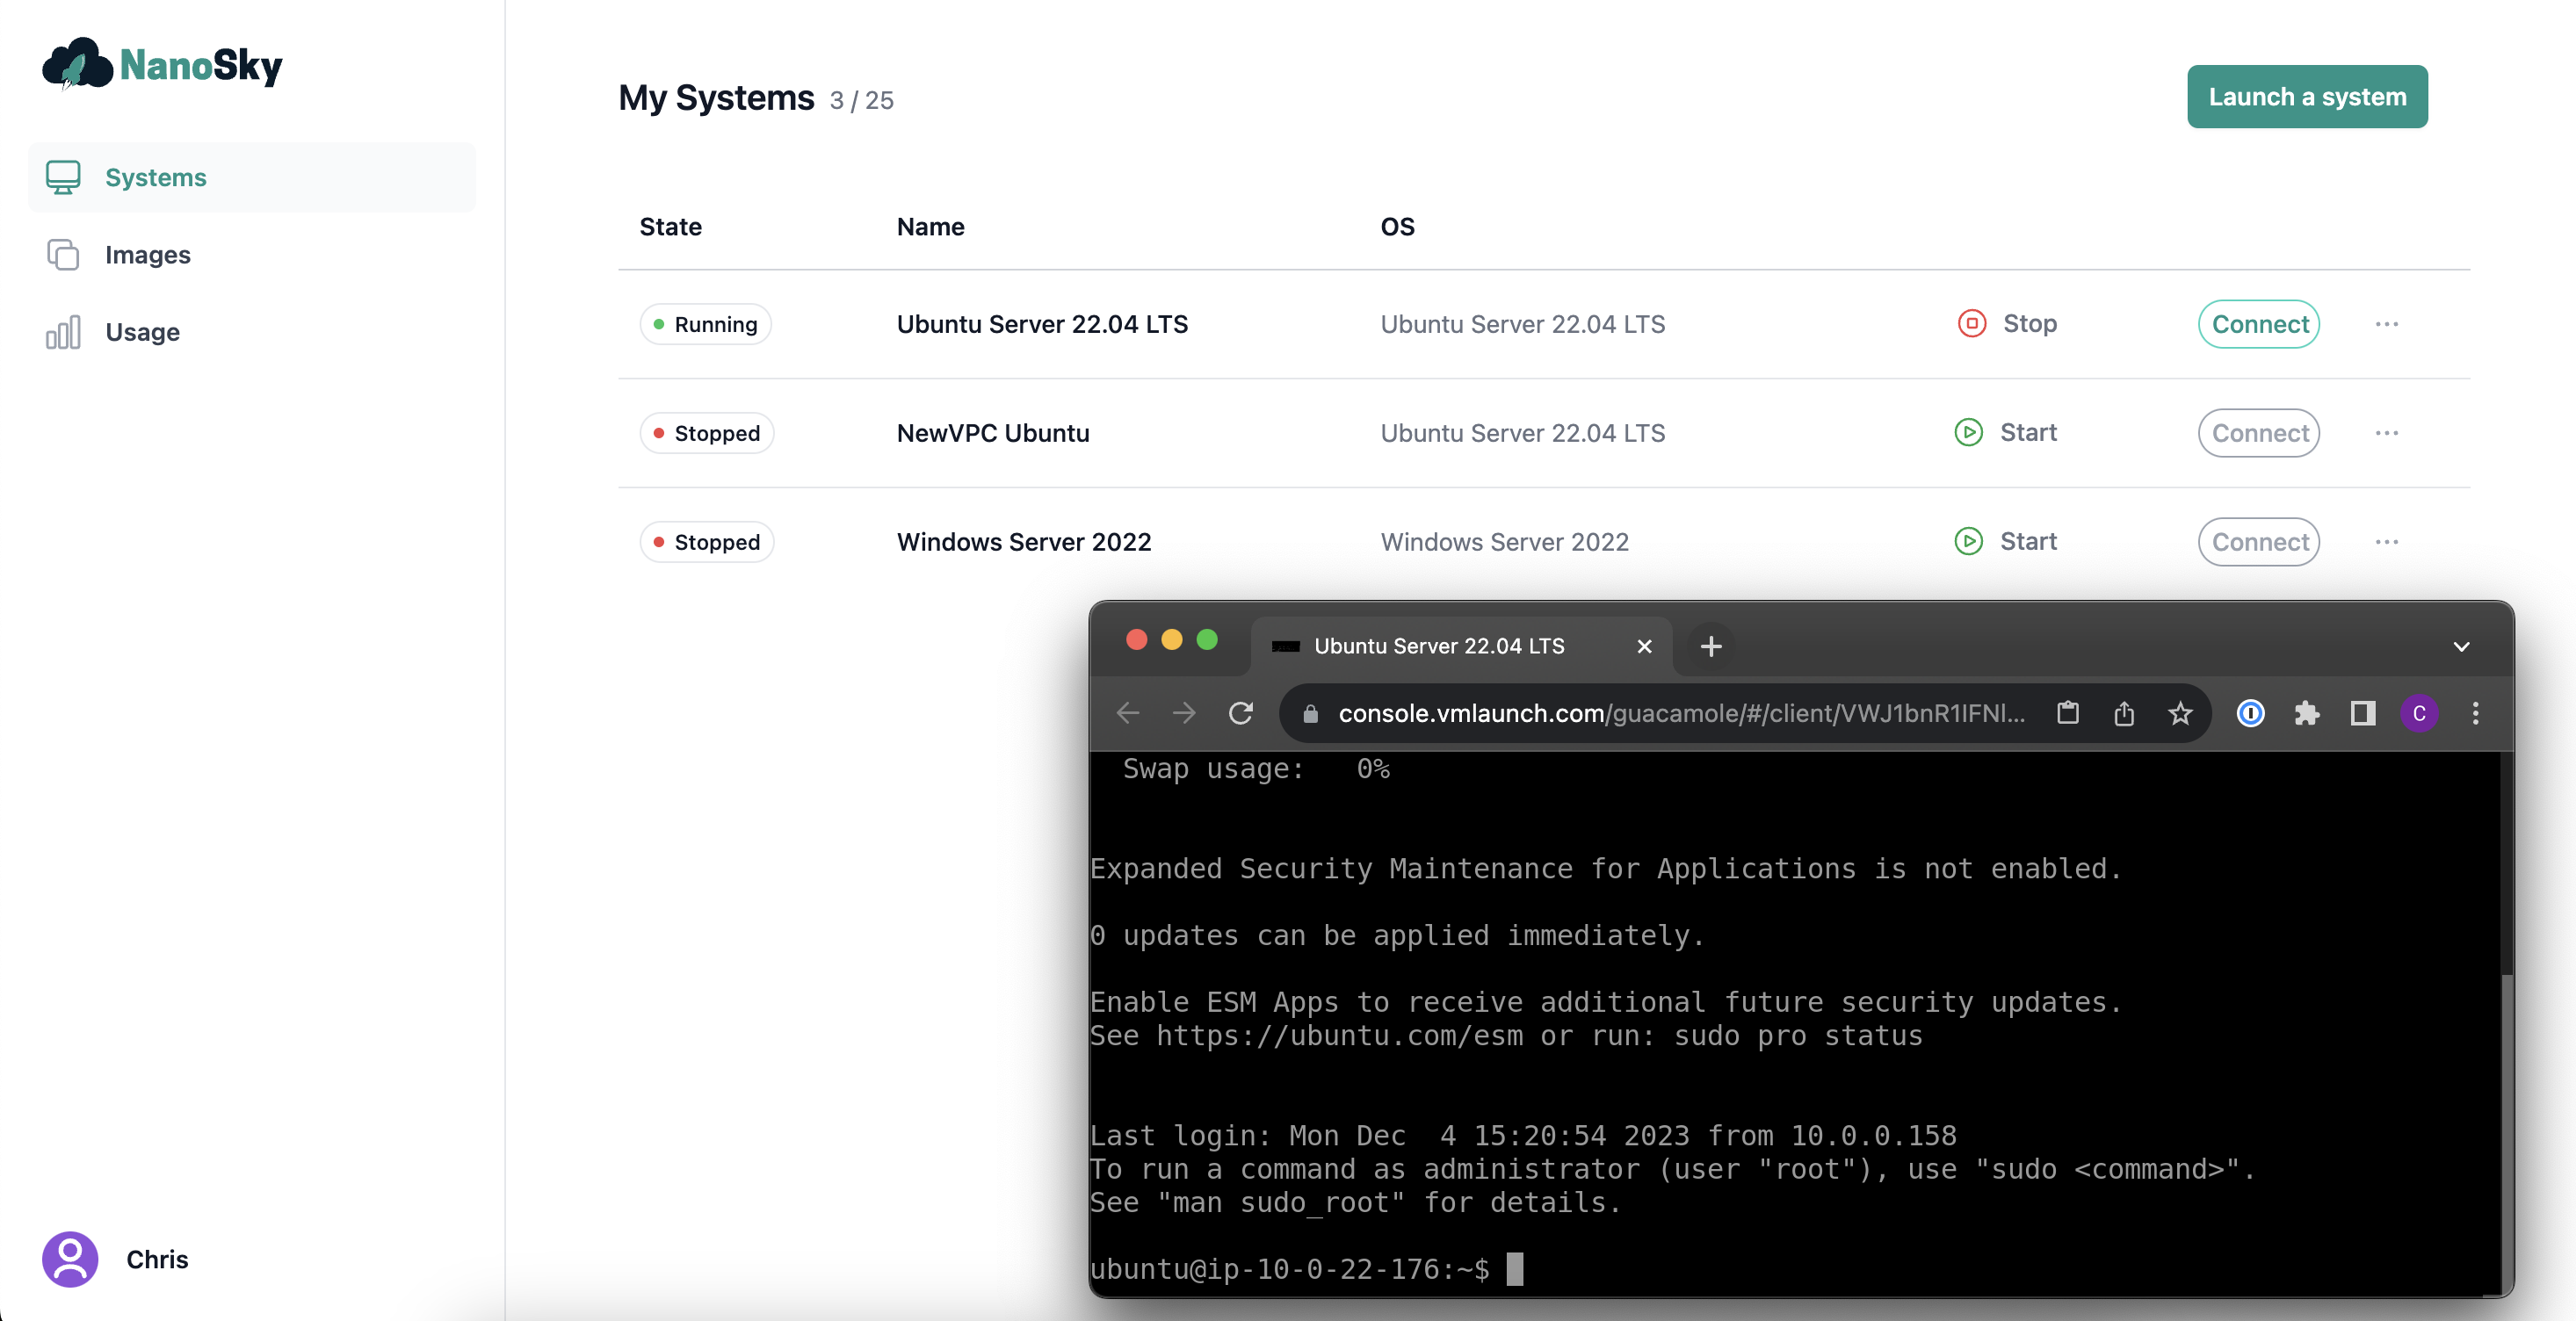Viewport: 2576px width, 1321px height.
Task: Click the console.vmlaunch.com address bar
Action: point(1680,713)
